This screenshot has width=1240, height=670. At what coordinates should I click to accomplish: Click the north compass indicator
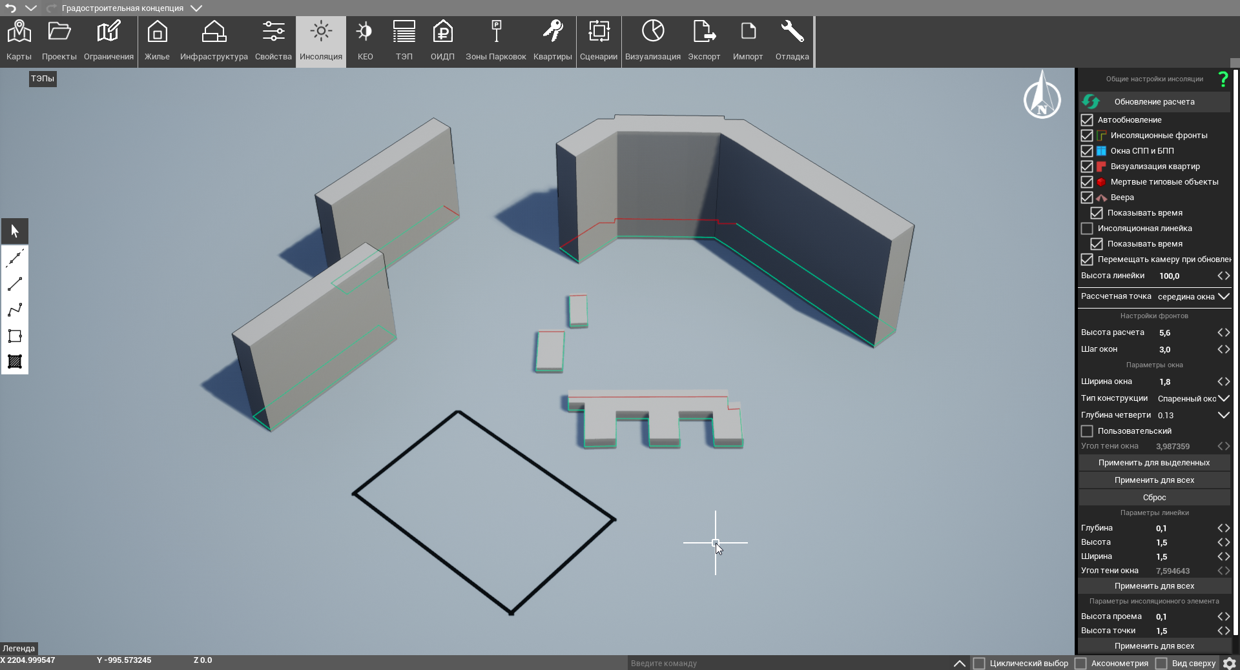pos(1042,95)
